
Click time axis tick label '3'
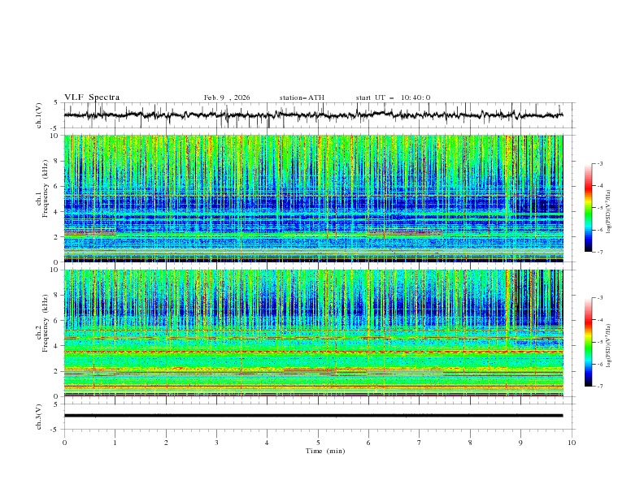pyautogui.click(x=216, y=443)
